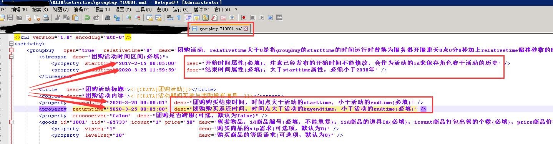
Task: Toggle the Monitoring eye icon
Action: (232, 18)
